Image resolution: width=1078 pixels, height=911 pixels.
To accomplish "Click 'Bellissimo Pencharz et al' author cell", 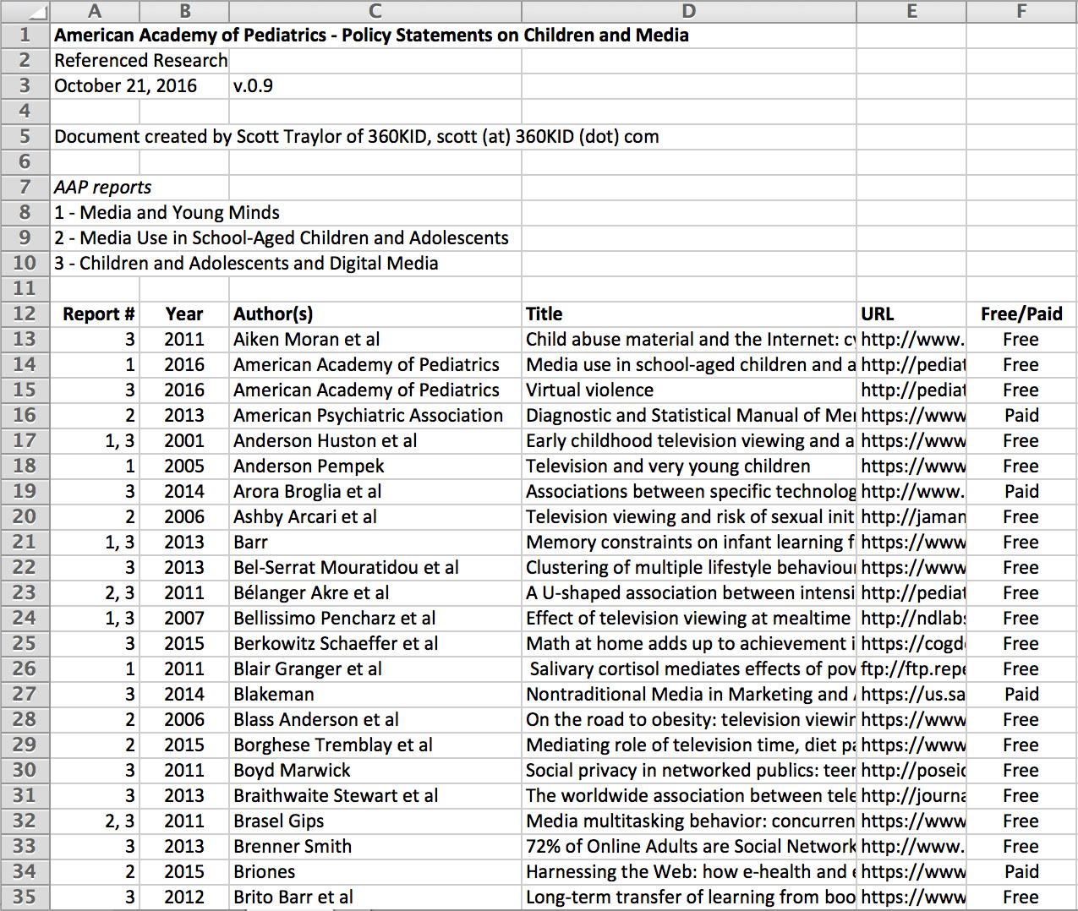I will point(375,618).
